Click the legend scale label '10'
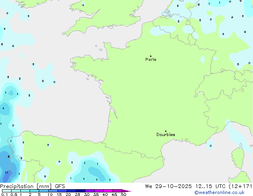 (x=50, y=194)
